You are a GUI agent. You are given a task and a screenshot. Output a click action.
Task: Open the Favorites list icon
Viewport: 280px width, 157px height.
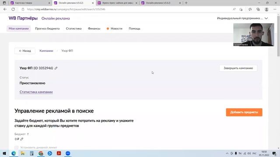click(x=250, y=9)
